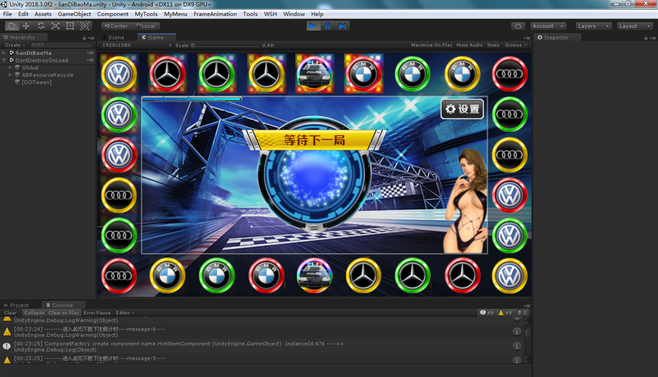
Task: Toggle Collapse in the Console
Action: click(x=34, y=313)
